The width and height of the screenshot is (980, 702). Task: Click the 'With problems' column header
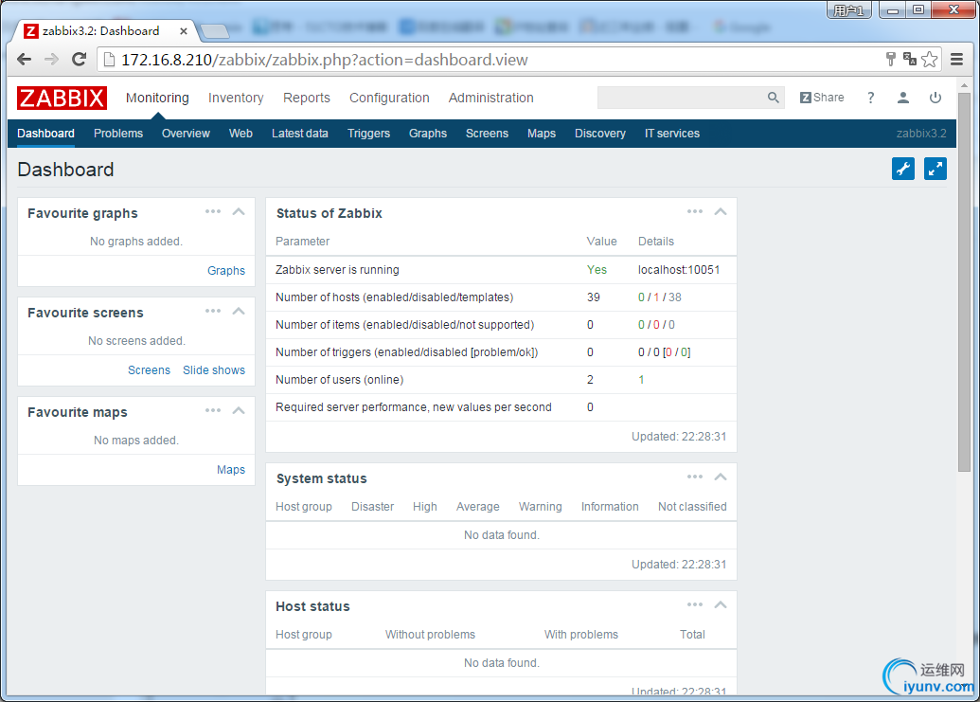pos(580,635)
